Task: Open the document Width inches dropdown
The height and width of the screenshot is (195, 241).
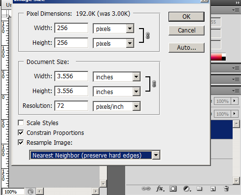Action: pos(137,77)
